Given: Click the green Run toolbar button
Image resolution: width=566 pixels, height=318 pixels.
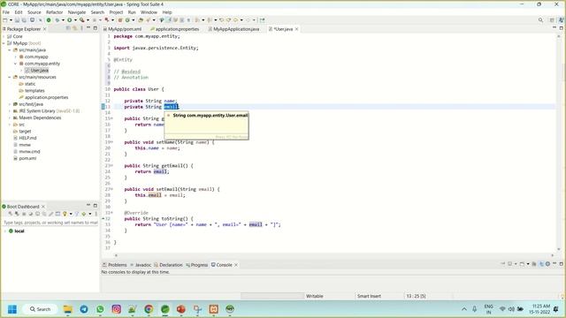Looking at the screenshot, I should pyautogui.click(x=70, y=20).
